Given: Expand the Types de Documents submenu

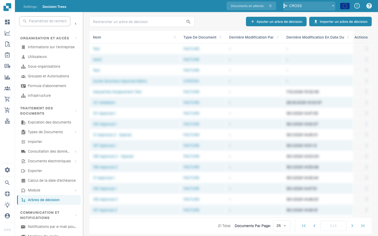Looking at the screenshot, I should tap(76, 132).
